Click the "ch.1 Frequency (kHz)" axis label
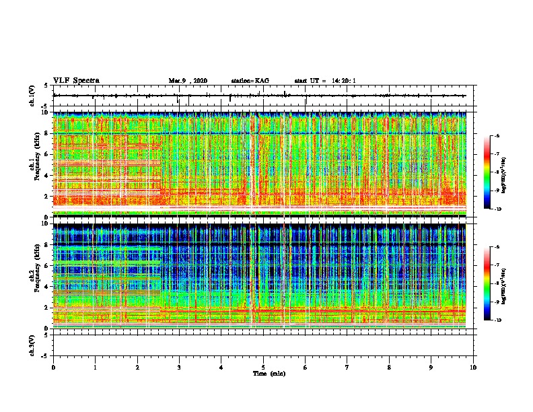Image resolution: width=533 pixels, height=412 pixels. click(35, 156)
